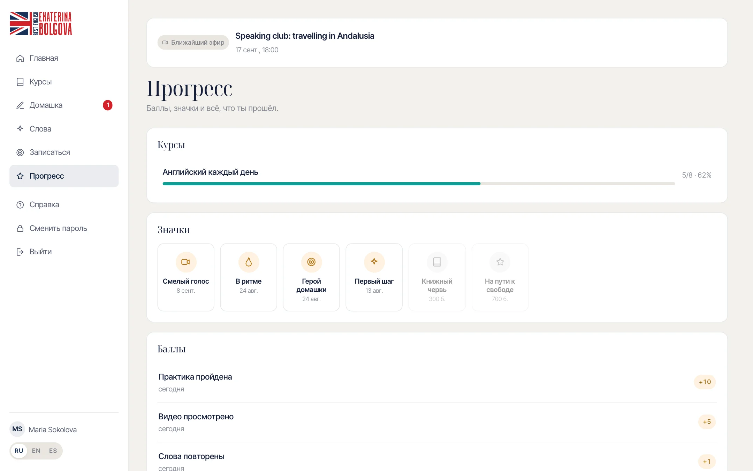This screenshot has width=753, height=471.
Task: Click the star icon beside Прогресс
Action: click(20, 176)
